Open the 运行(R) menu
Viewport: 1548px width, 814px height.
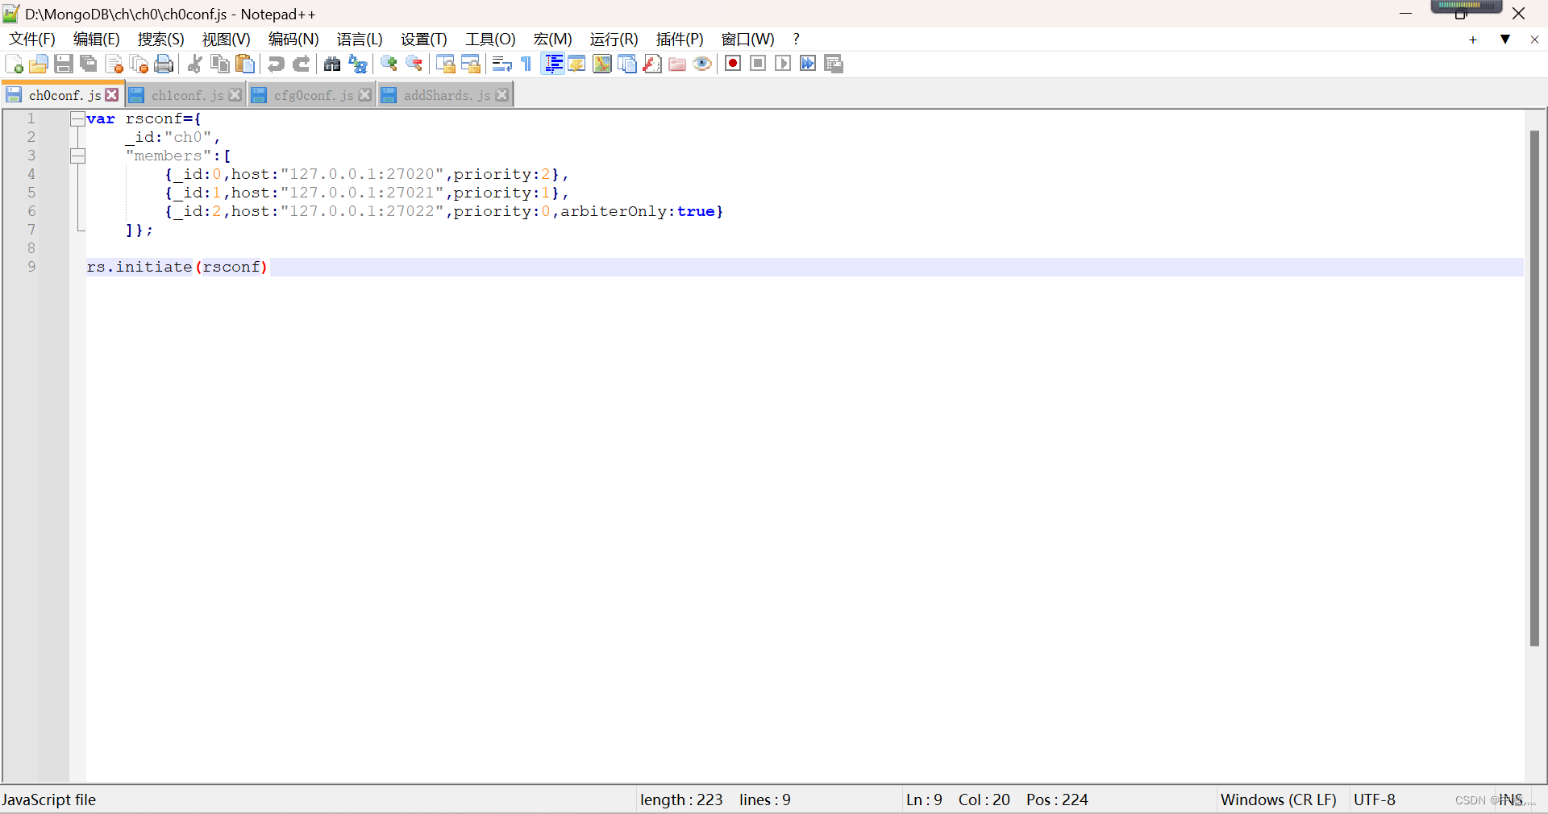(614, 39)
